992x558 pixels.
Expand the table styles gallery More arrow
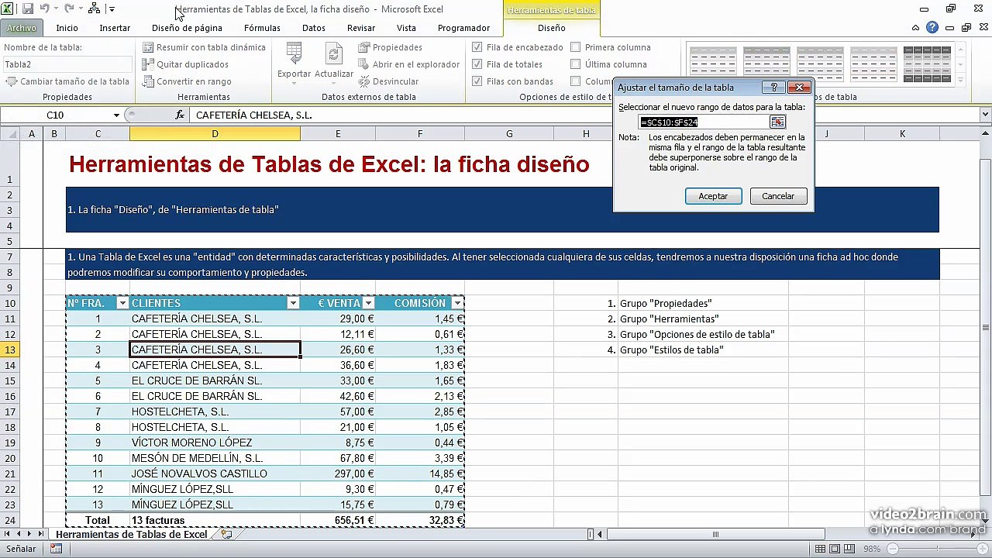[x=961, y=80]
